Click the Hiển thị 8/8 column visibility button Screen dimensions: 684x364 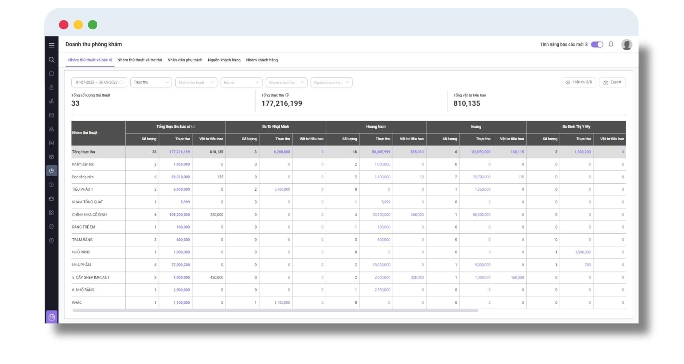[x=578, y=82]
